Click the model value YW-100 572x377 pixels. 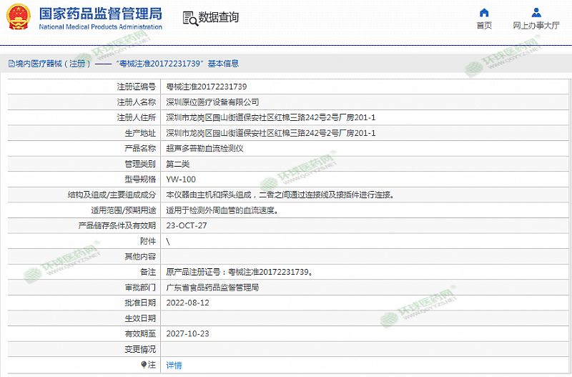pos(180,179)
